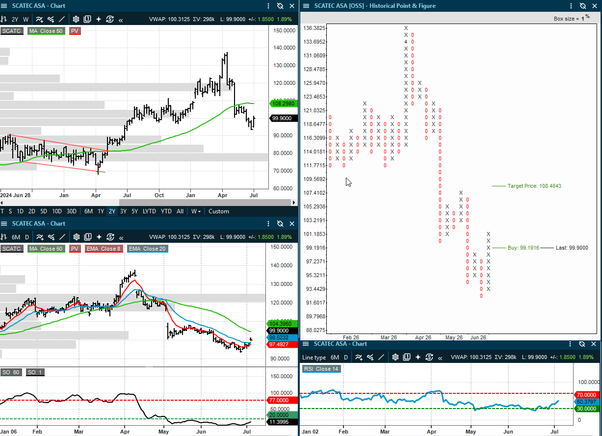Select the 1D time range
The height and width of the screenshot is (436, 602).
click(20, 211)
